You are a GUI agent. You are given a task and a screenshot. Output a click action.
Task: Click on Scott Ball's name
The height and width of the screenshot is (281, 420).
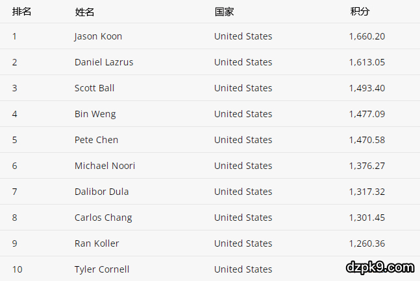[x=94, y=88]
